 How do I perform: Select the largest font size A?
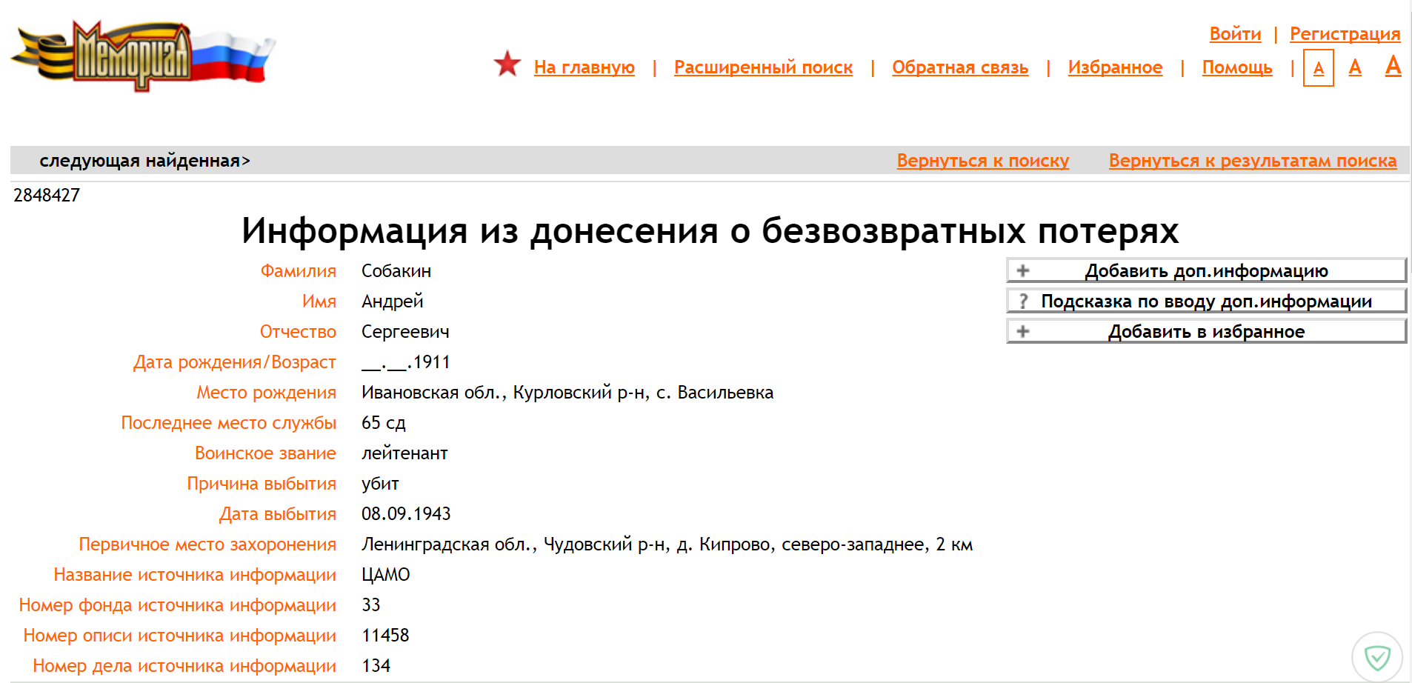click(x=1393, y=66)
